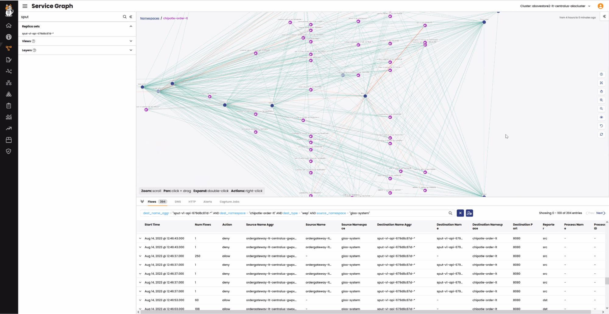Switch to the Capture Jobs tab
Screen dimensions: 609x314
point(229,202)
